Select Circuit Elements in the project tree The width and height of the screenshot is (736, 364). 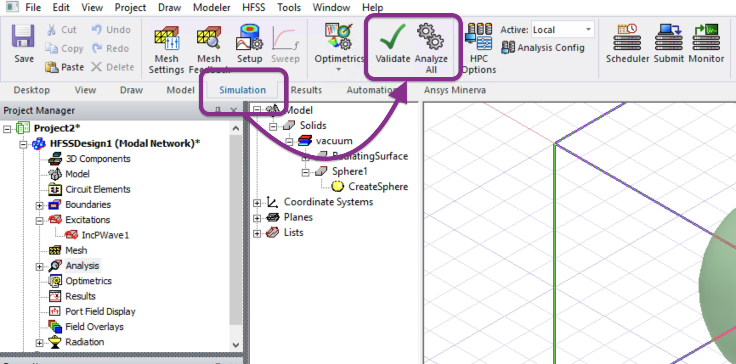98,189
